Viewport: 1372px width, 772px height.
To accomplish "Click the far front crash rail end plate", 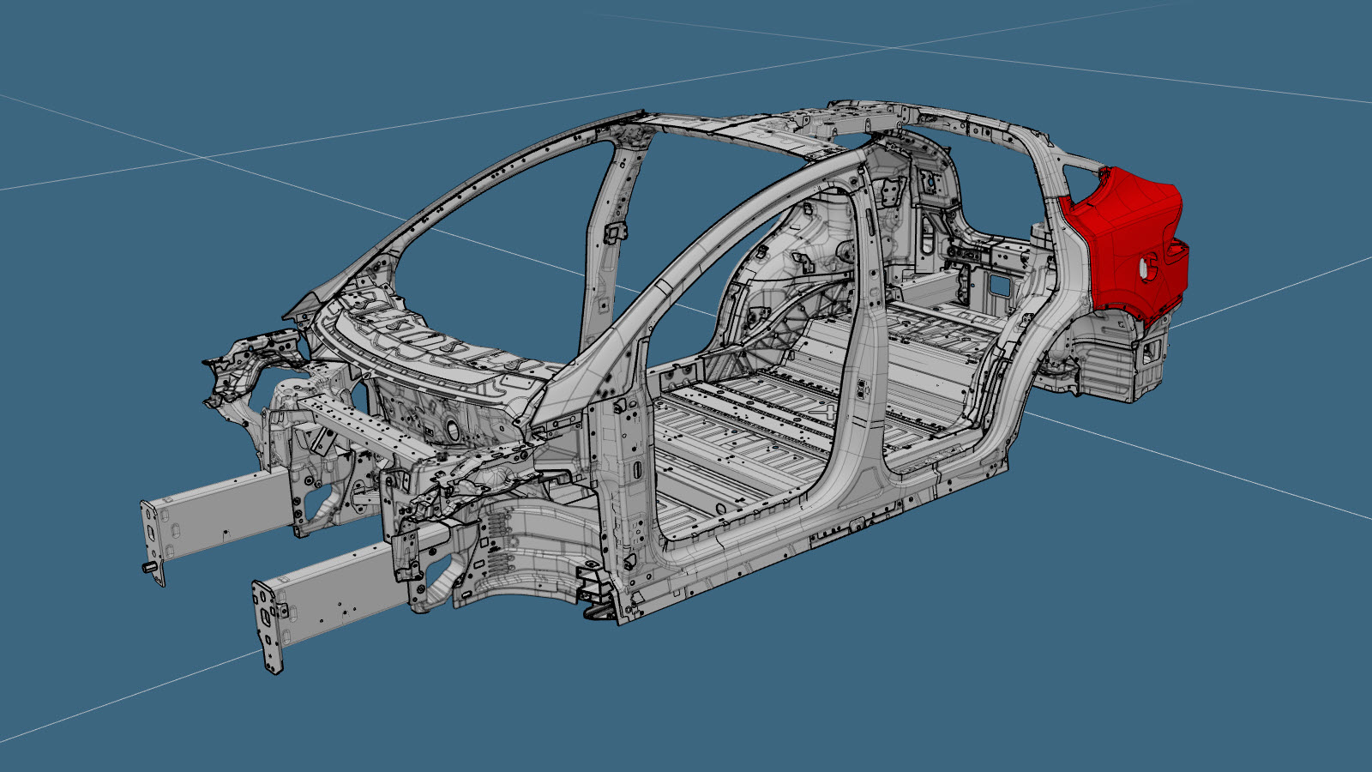I will tap(153, 542).
